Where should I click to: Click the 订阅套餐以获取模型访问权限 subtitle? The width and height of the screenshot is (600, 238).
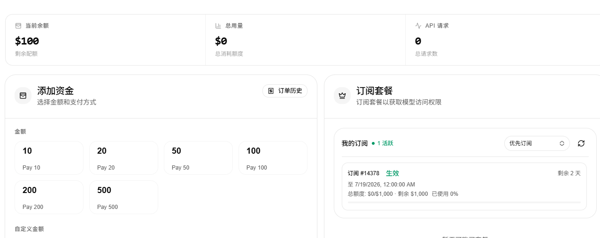(x=399, y=102)
